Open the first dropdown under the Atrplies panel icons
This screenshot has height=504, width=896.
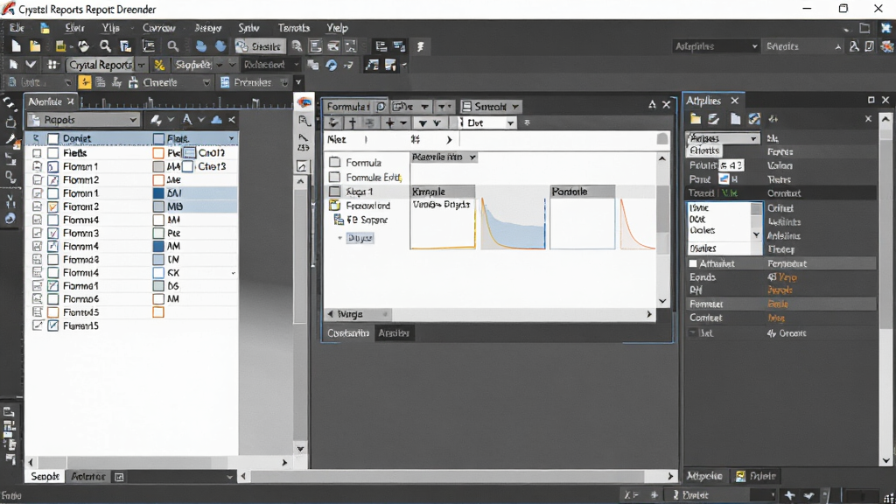(723, 138)
